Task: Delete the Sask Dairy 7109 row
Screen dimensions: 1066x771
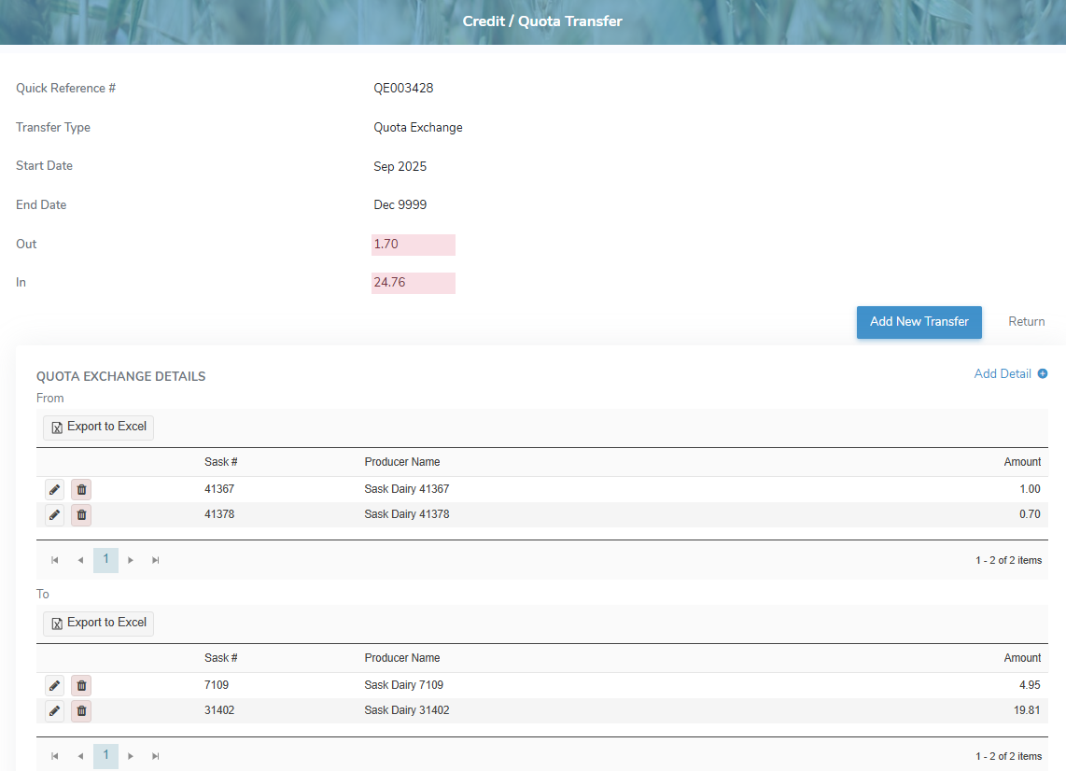Action: pyautogui.click(x=81, y=685)
